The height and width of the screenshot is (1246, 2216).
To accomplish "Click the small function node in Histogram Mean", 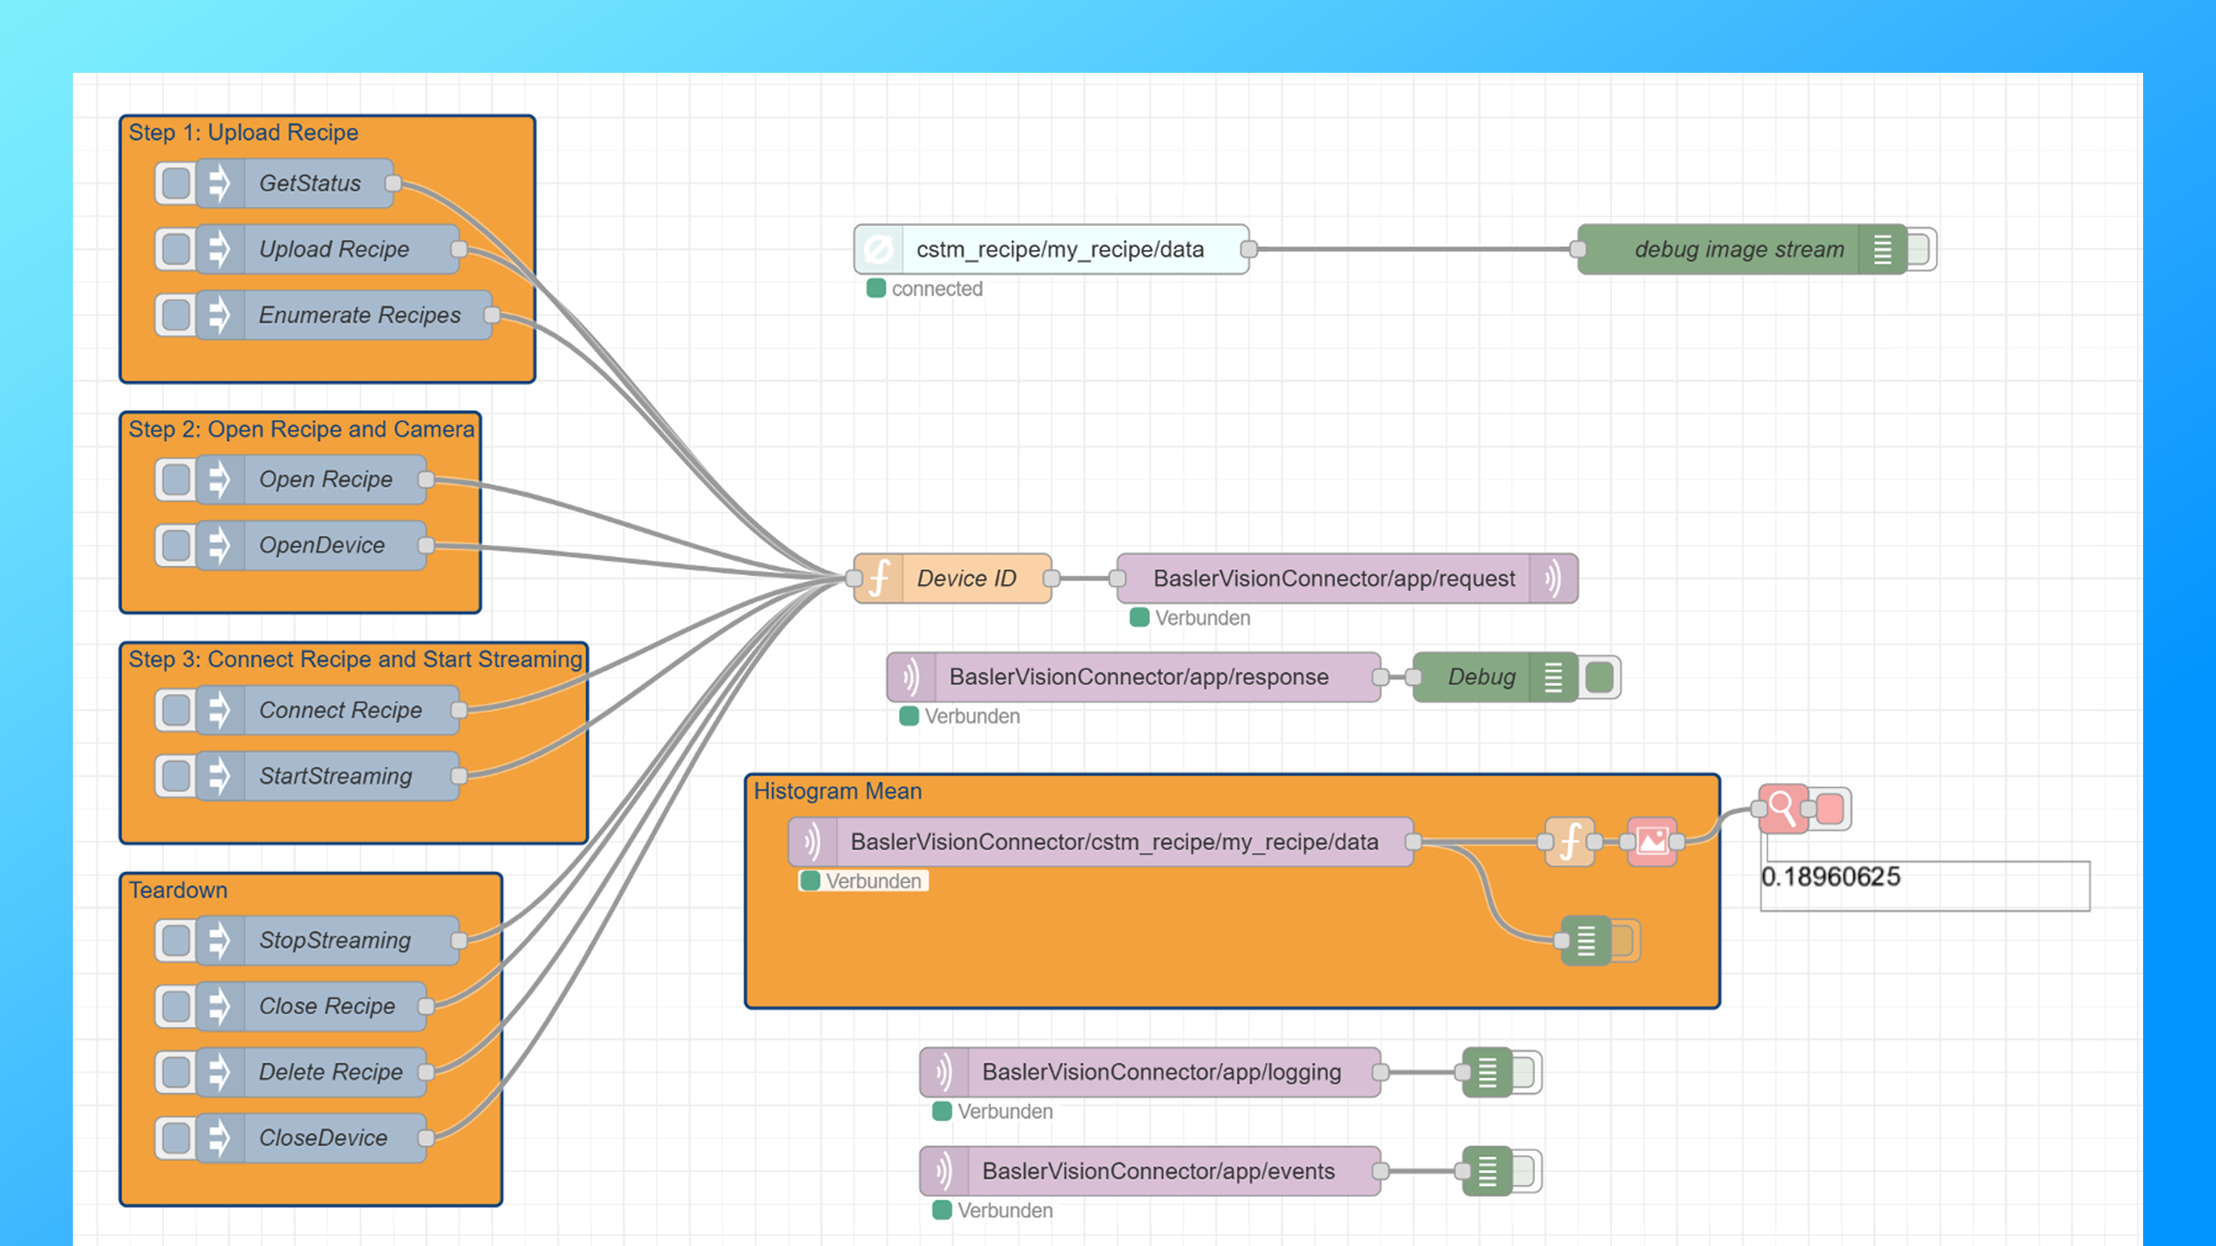I will click(x=1570, y=841).
